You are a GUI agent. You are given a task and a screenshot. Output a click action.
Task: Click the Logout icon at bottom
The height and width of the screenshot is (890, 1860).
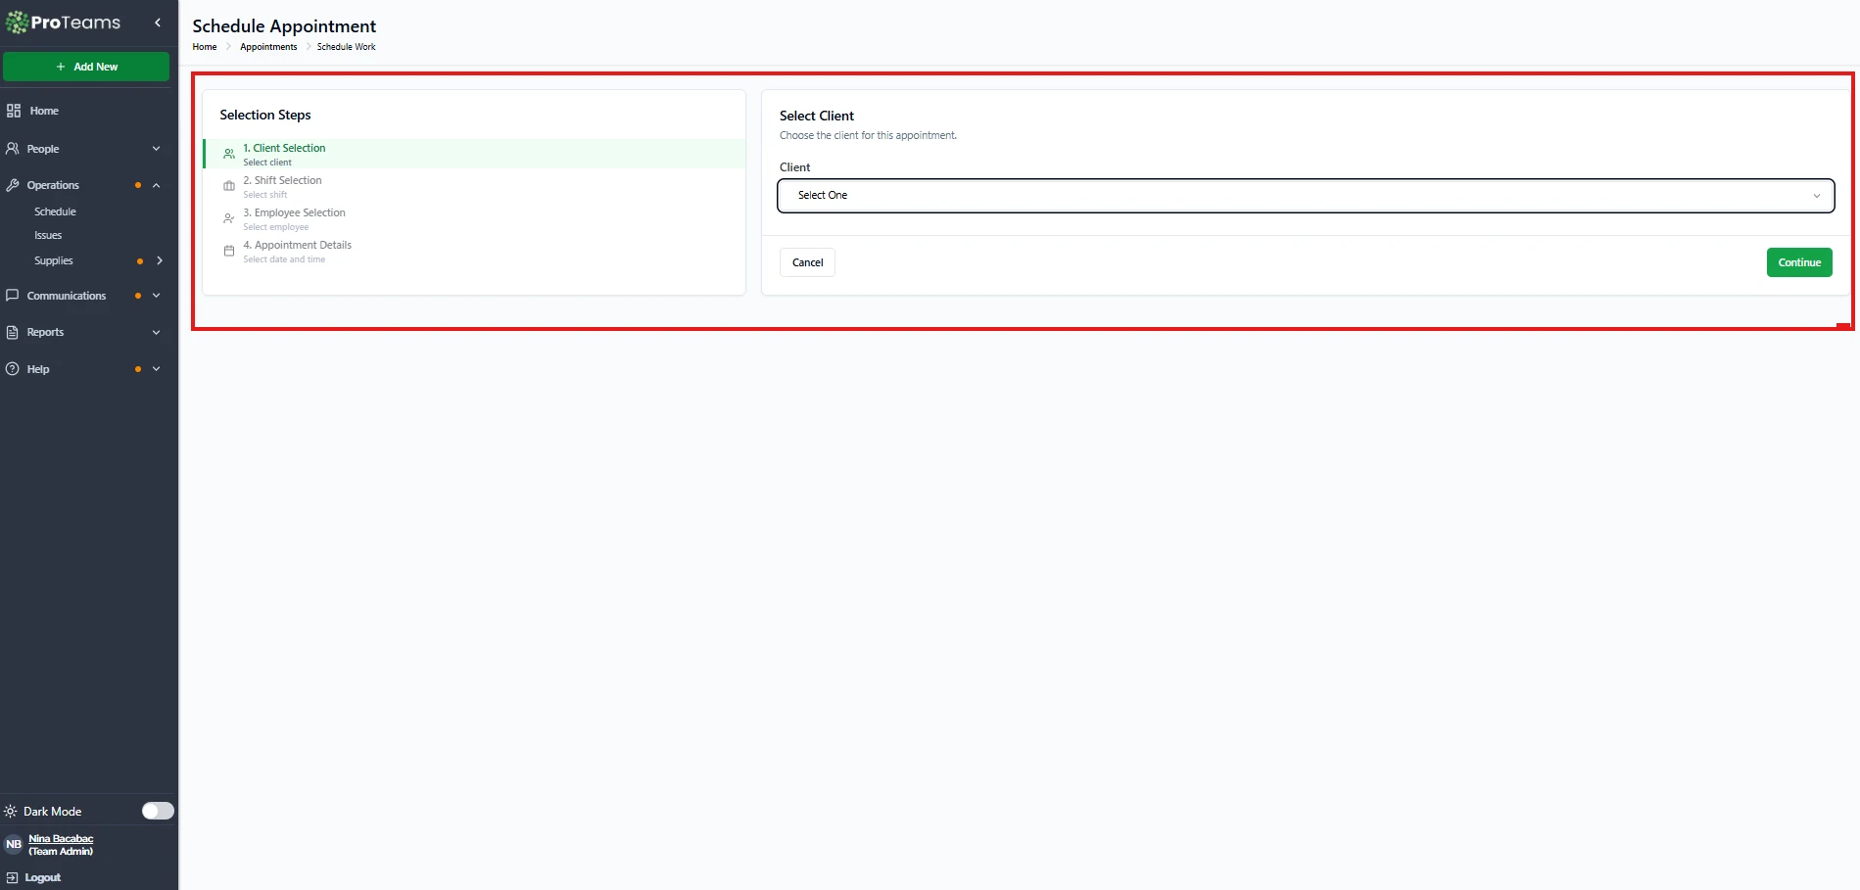point(12,877)
